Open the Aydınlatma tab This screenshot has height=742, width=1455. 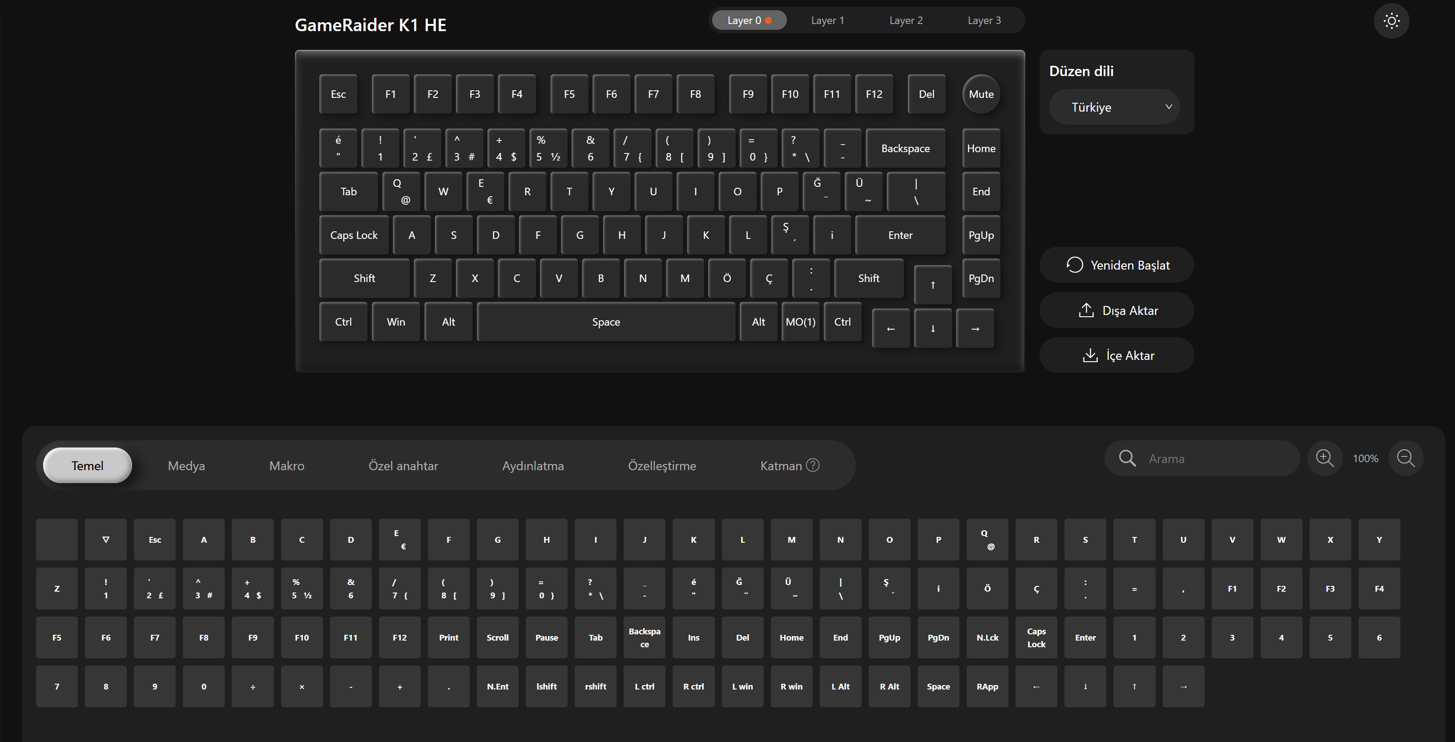(x=533, y=466)
